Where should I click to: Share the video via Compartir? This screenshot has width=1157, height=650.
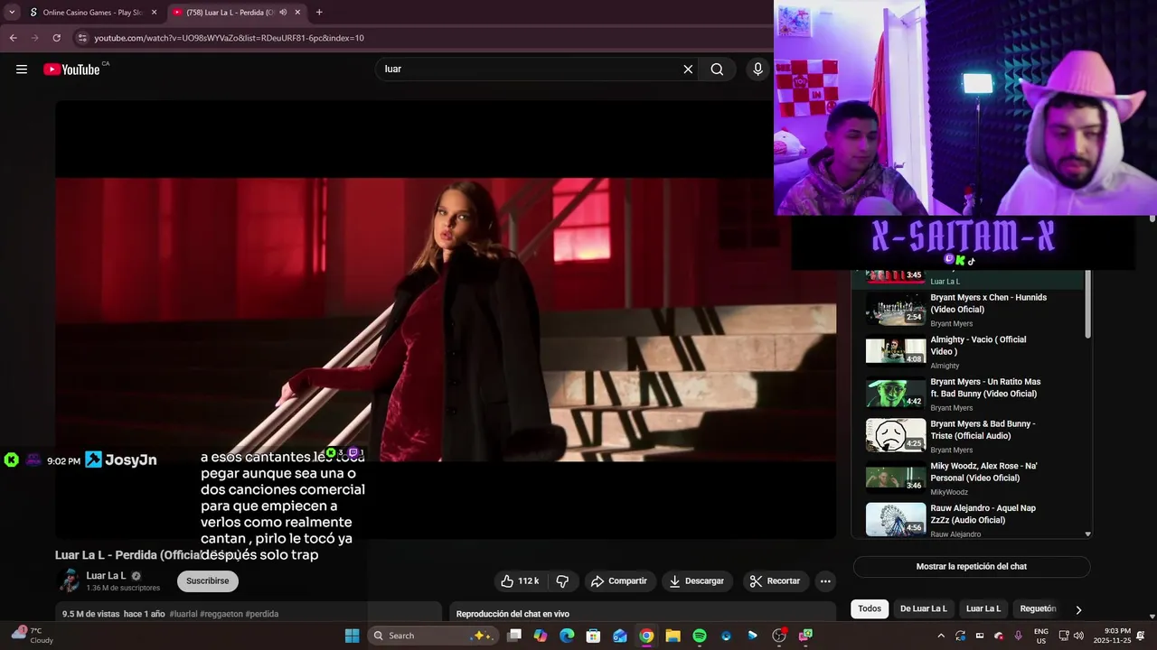click(619, 581)
